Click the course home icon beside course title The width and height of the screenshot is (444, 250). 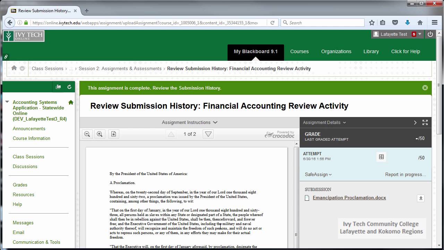[x=71, y=102]
